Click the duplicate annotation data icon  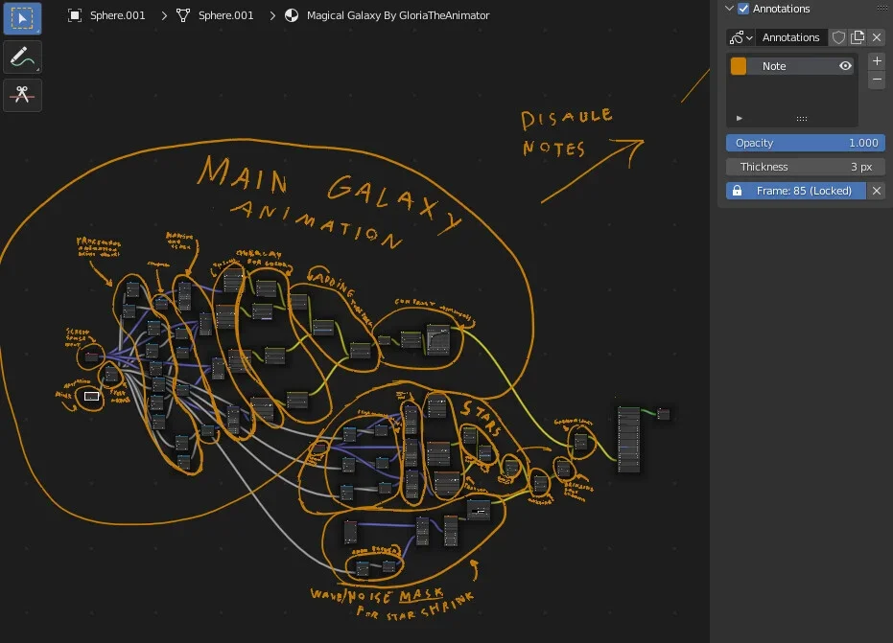(857, 37)
